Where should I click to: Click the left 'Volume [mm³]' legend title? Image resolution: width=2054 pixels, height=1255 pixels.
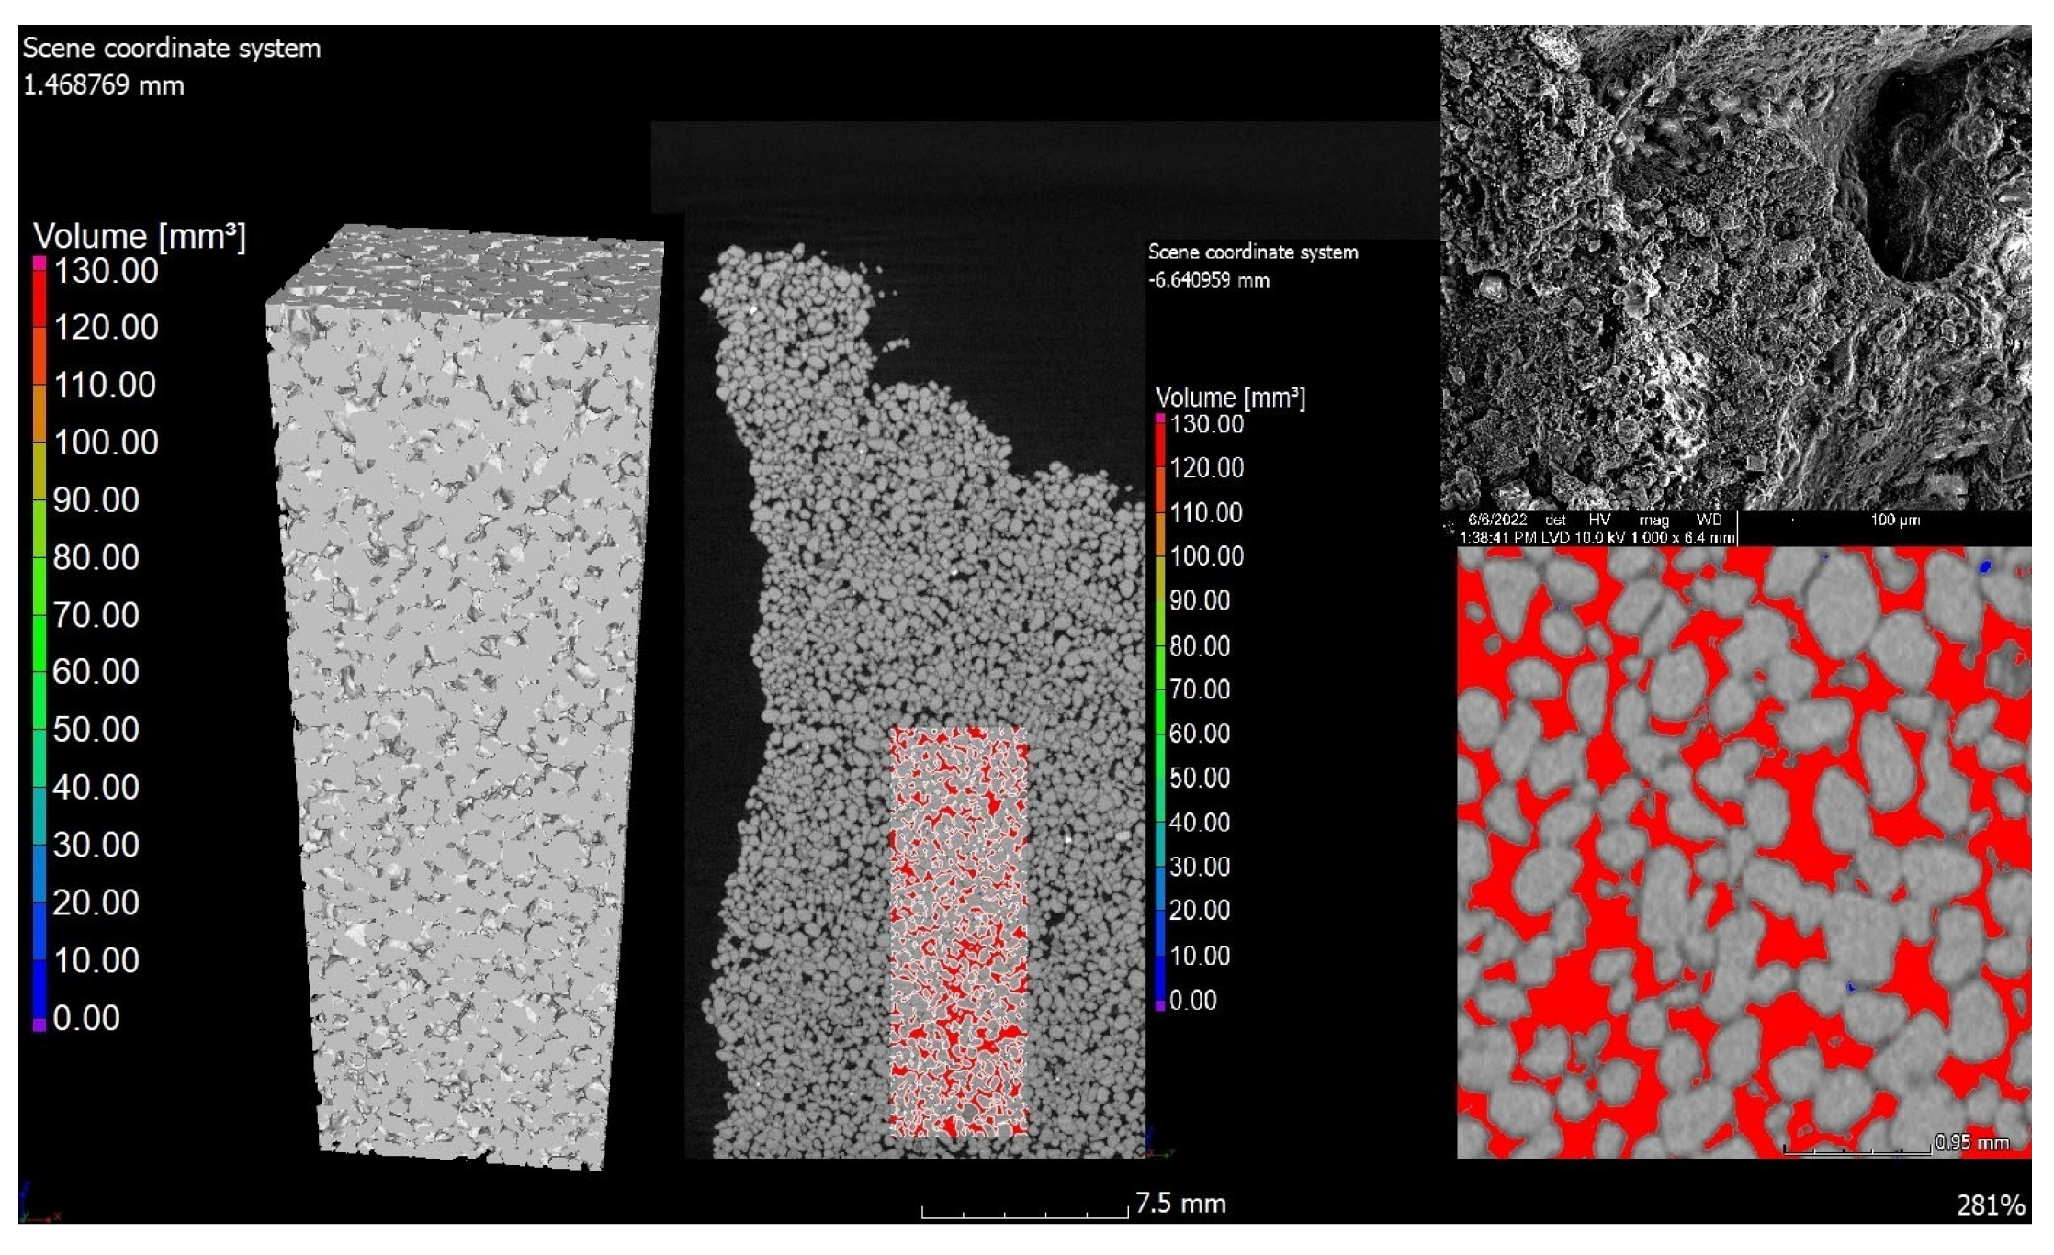pos(140,237)
